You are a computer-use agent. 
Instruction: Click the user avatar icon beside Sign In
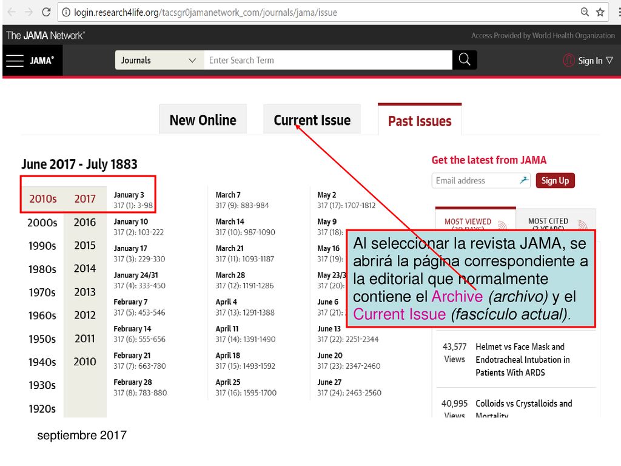click(x=569, y=60)
